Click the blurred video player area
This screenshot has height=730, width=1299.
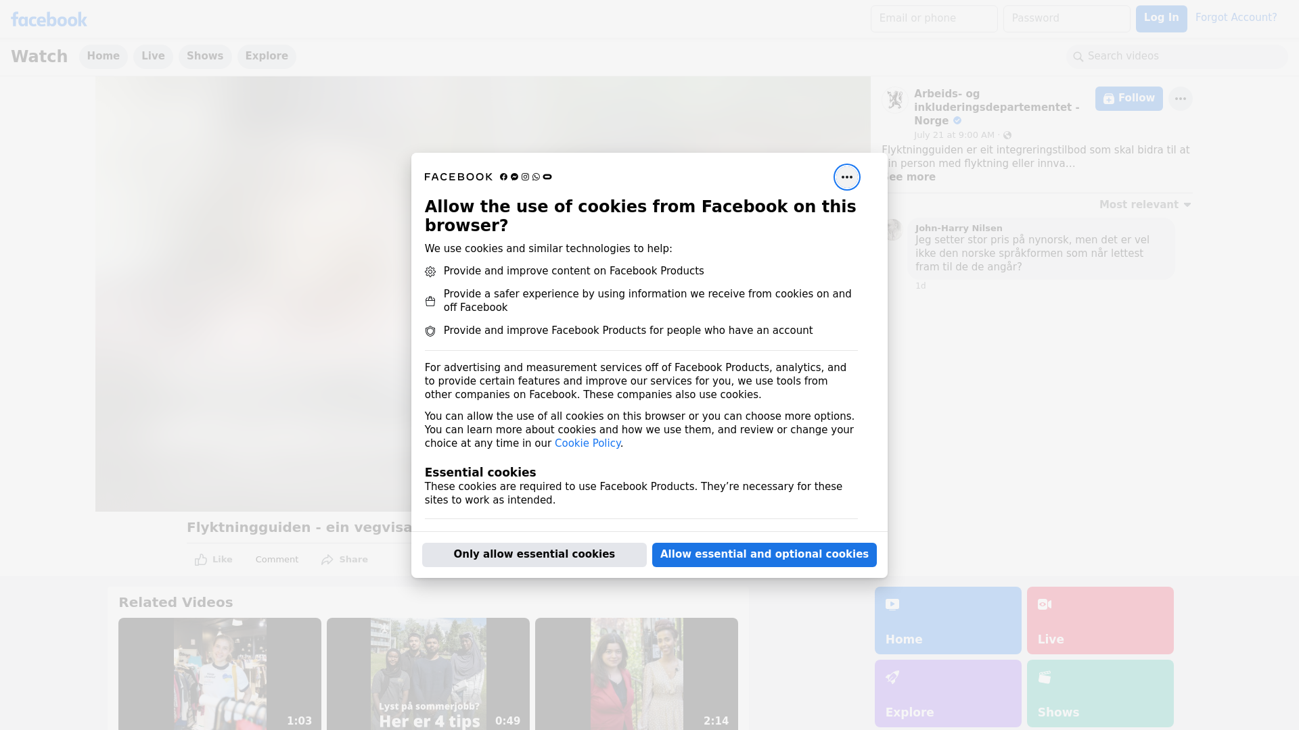[253, 294]
